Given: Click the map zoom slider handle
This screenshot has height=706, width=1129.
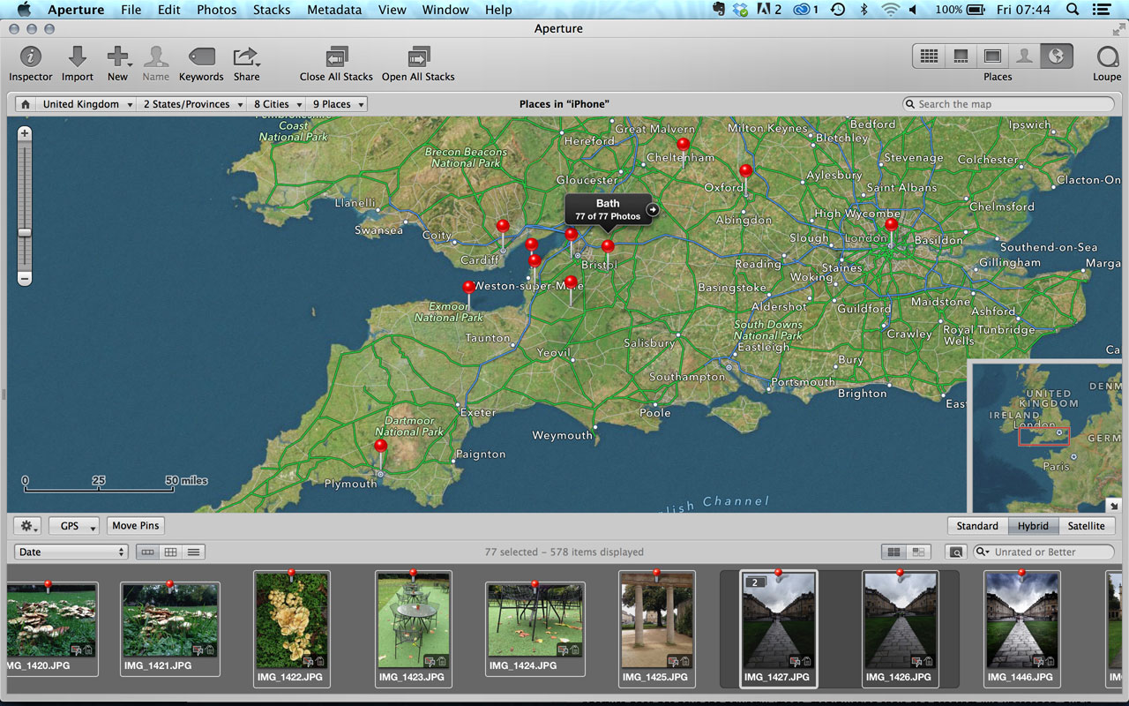Looking at the screenshot, I should click(25, 233).
